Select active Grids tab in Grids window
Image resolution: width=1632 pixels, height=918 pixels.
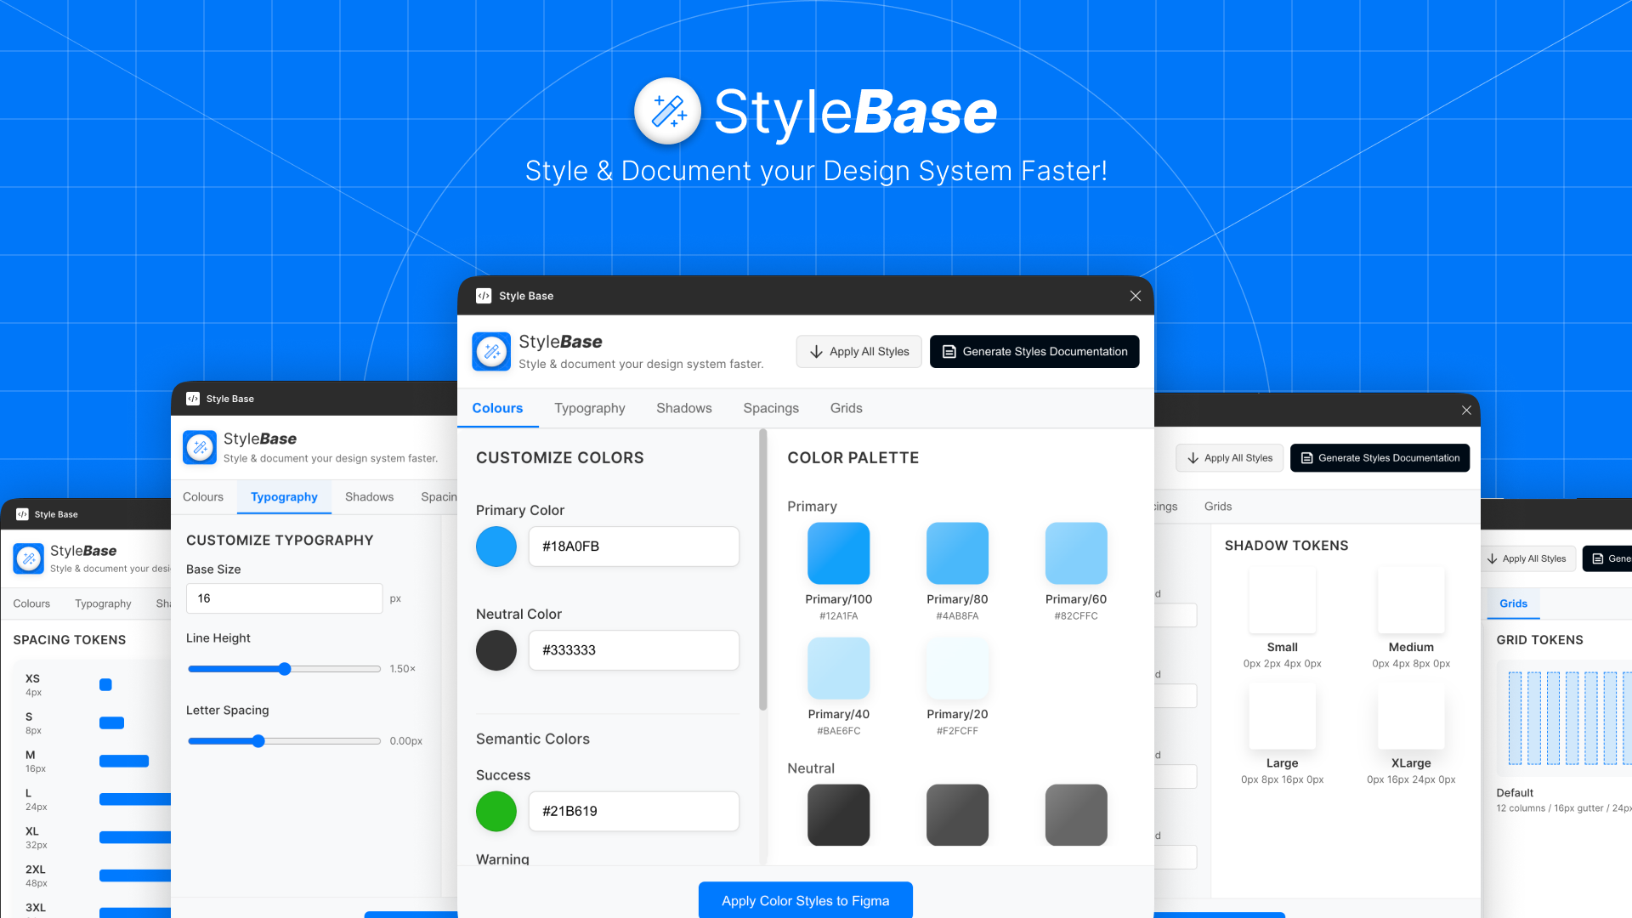tap(1513, 603)
